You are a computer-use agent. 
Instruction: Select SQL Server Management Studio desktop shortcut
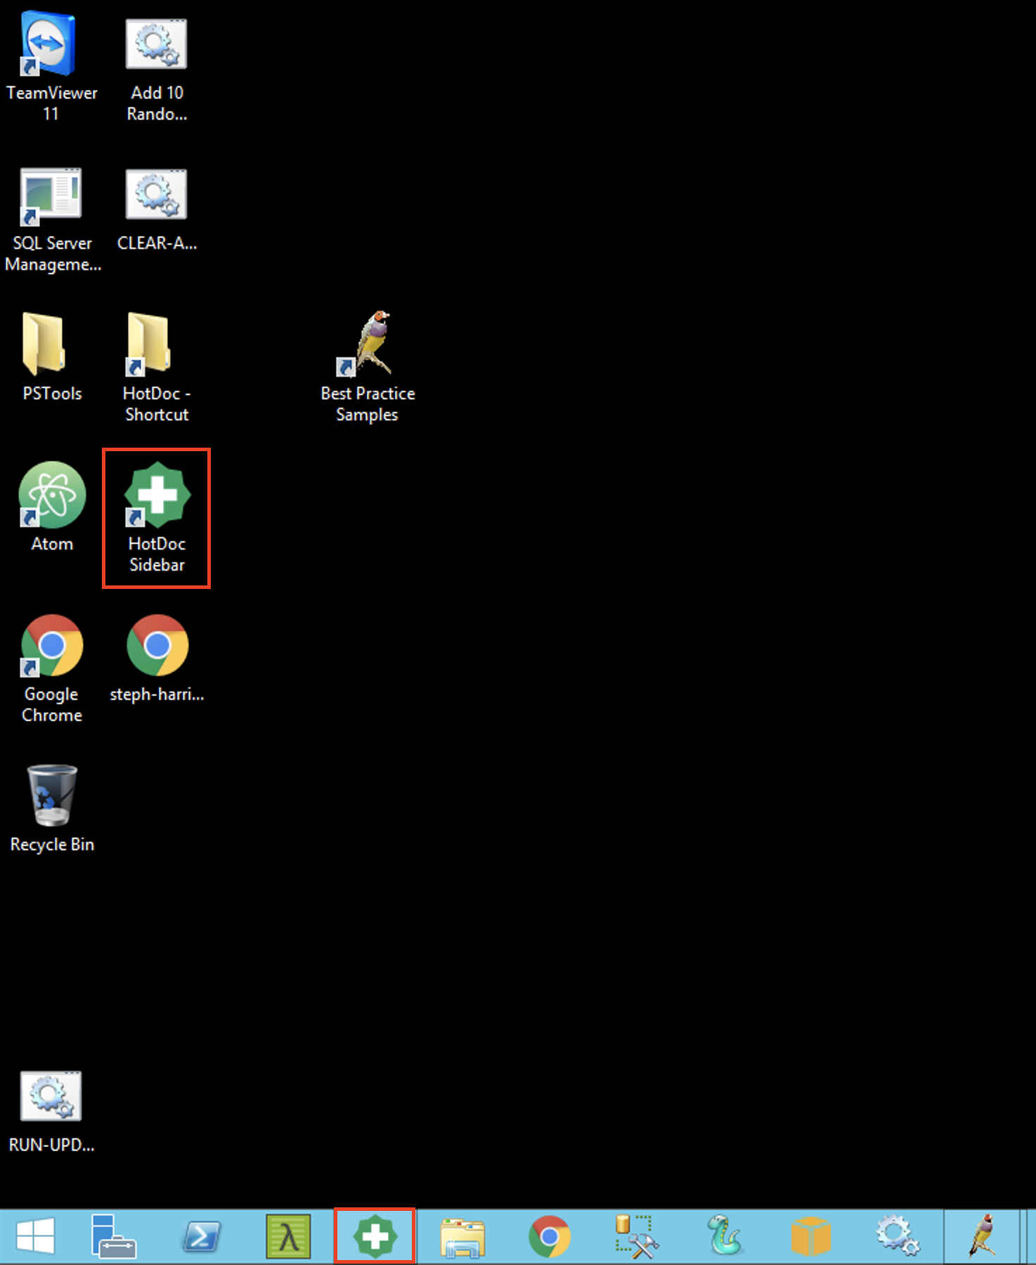pos(53,220)
